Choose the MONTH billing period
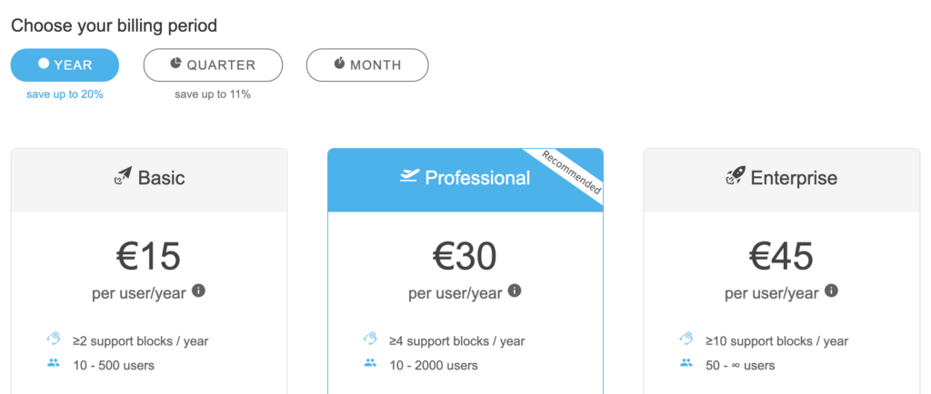Image resolution: width=931 pixels, height=394 pixels. point(366,65)
